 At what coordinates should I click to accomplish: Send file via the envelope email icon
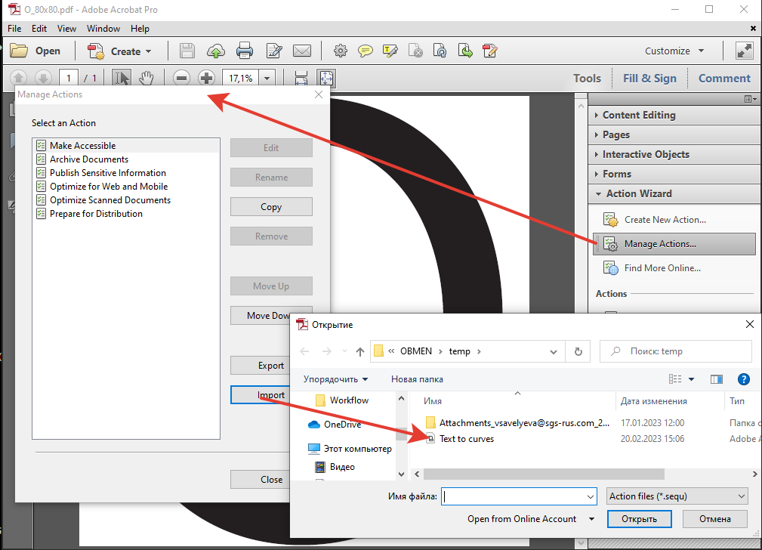(302, 51)
